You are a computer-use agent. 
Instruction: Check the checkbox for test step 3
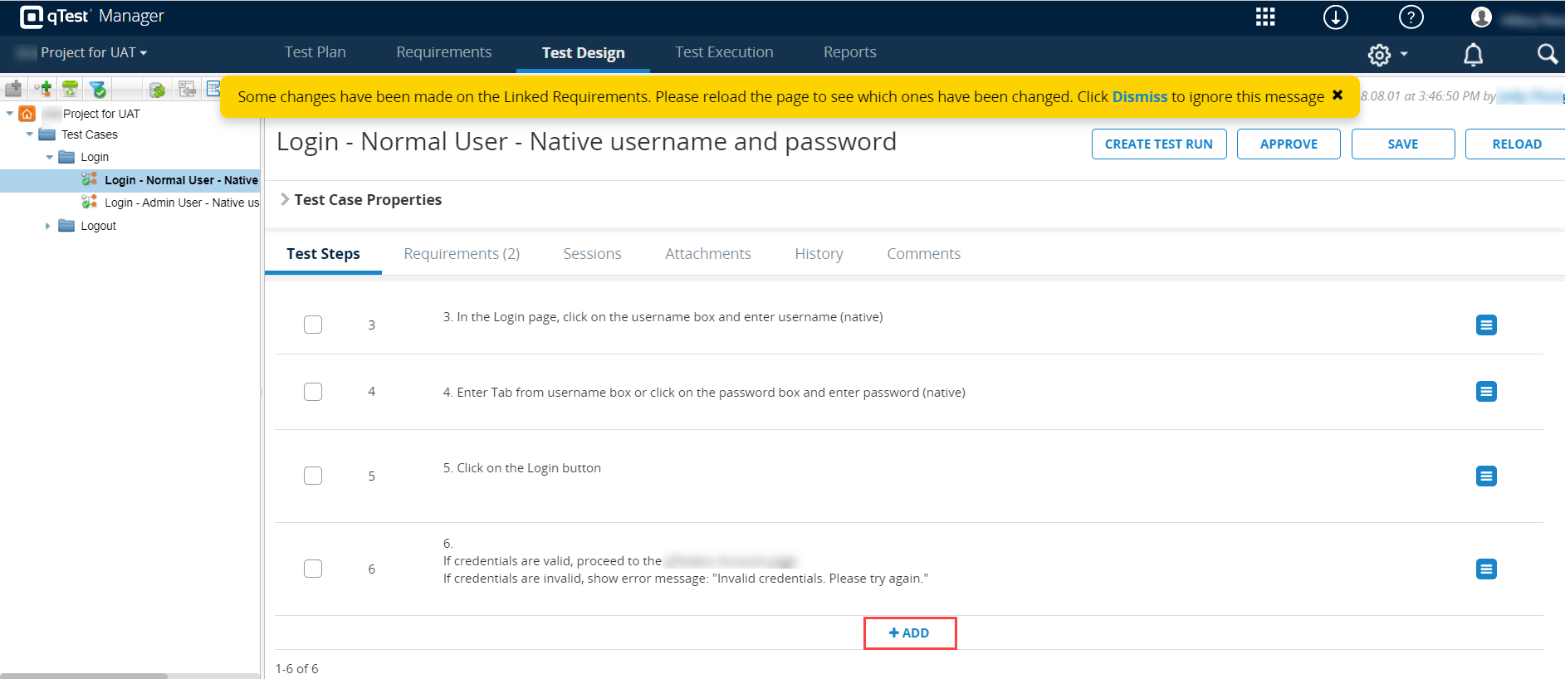pos(313,325)
